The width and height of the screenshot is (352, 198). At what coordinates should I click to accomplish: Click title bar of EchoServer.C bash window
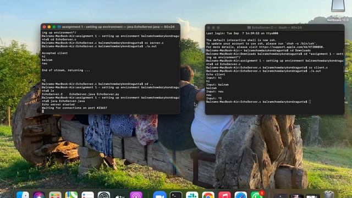(x=274, y=28)
